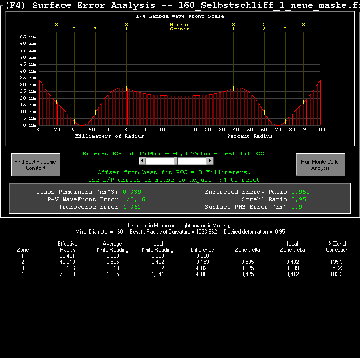Click the Glass Remaining value 0,339
This screenshot has height=358, width=360.
click(132, 192)
